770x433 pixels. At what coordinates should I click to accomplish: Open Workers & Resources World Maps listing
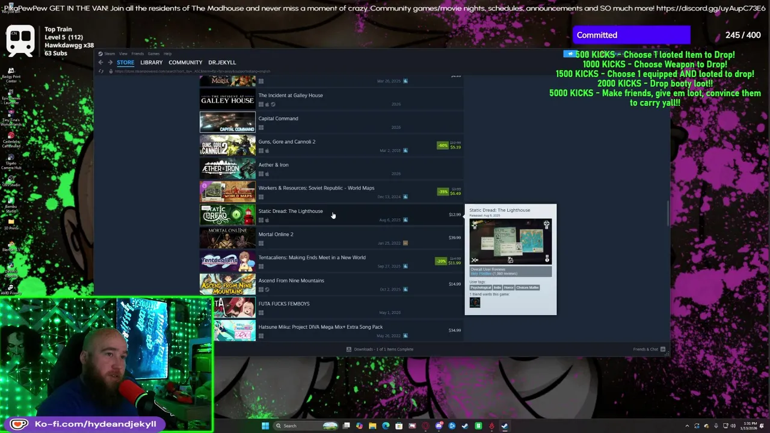331,192
